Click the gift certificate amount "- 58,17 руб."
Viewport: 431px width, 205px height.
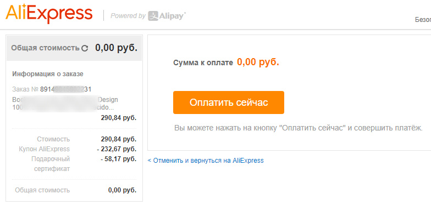coord(119,159)
